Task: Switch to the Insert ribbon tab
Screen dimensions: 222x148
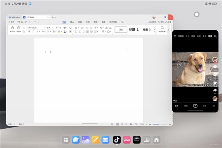Action: click(72, 22)
